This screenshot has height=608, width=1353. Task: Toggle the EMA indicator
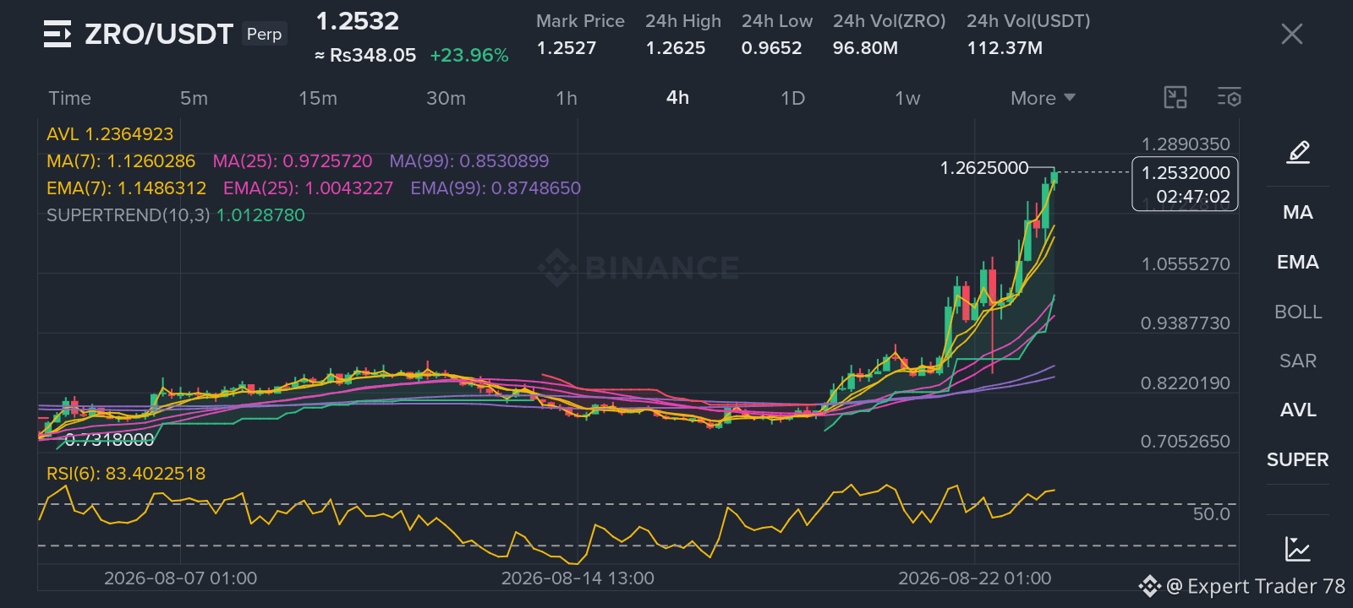(x=1297, y=263)
